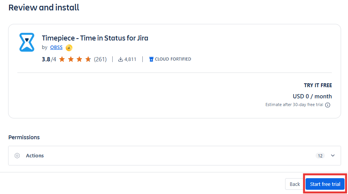Open the OBSS vendor link
348x194 pixels.
[56, 47]
